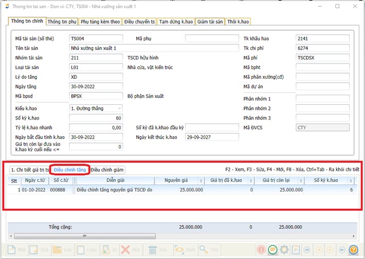Viewport: 365px width, 259px height.
Task: Select the 1. Chi tiết giá trị ts sub-tab
Action: [x=29, y=169]
